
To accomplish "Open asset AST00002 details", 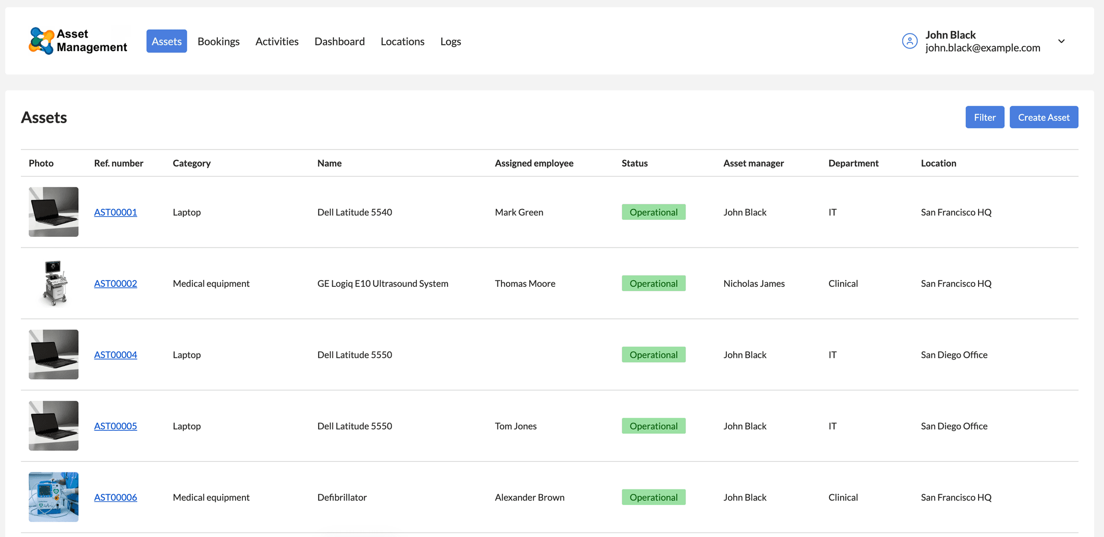I will click(x=115, y=283).
